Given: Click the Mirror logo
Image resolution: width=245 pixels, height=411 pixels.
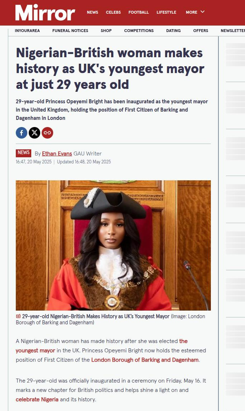Looking at the screenshot, I should pos(45,12).
